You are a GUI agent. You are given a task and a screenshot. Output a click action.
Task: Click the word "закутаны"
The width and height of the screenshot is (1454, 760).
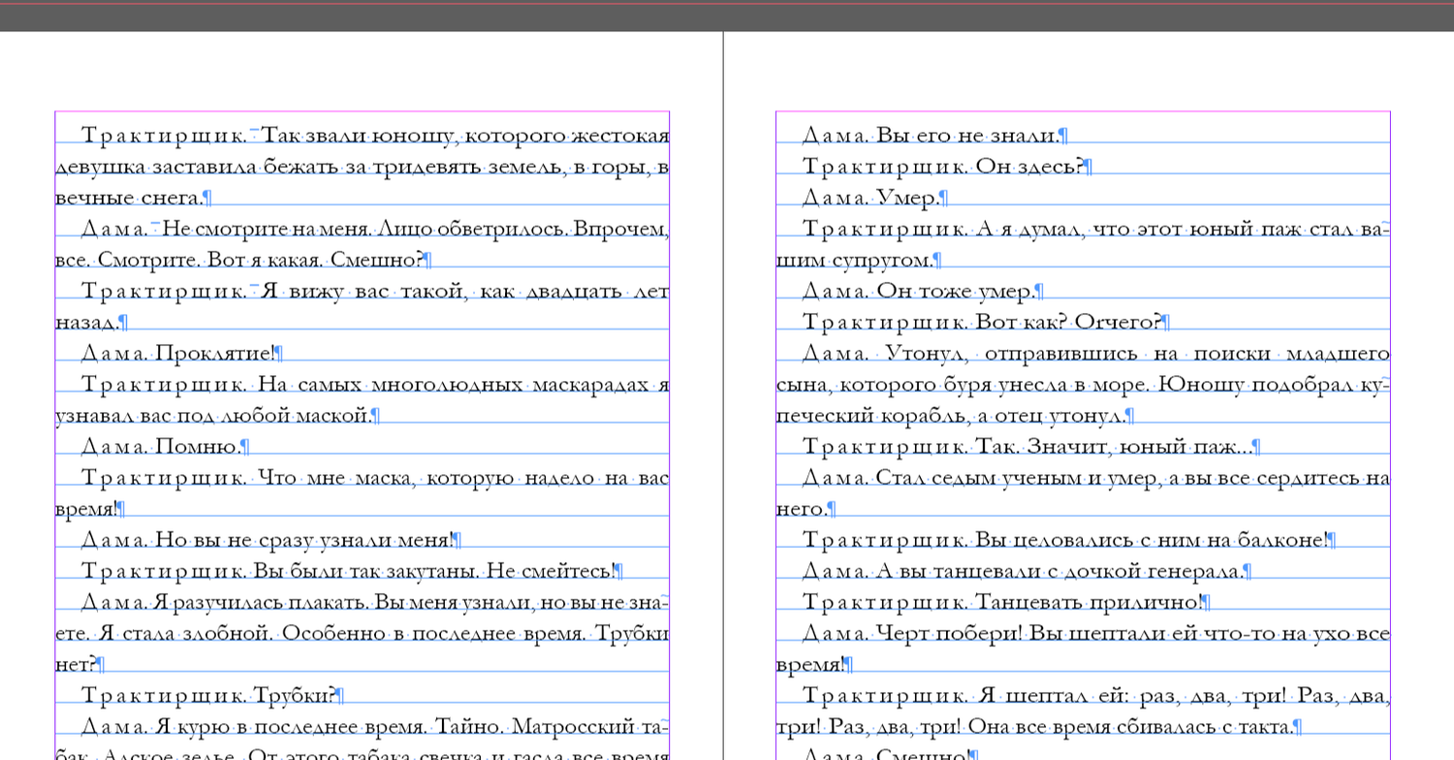tap(429, 571)
